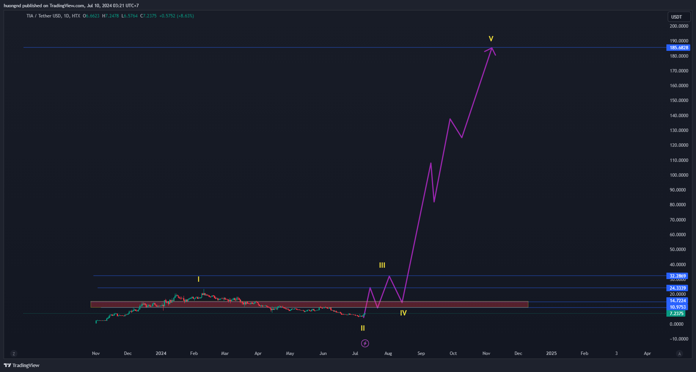The height and width of the screenshot is (372, 696).
Task: Click the high value H7.2478 in the header
Action: (110, 16)
